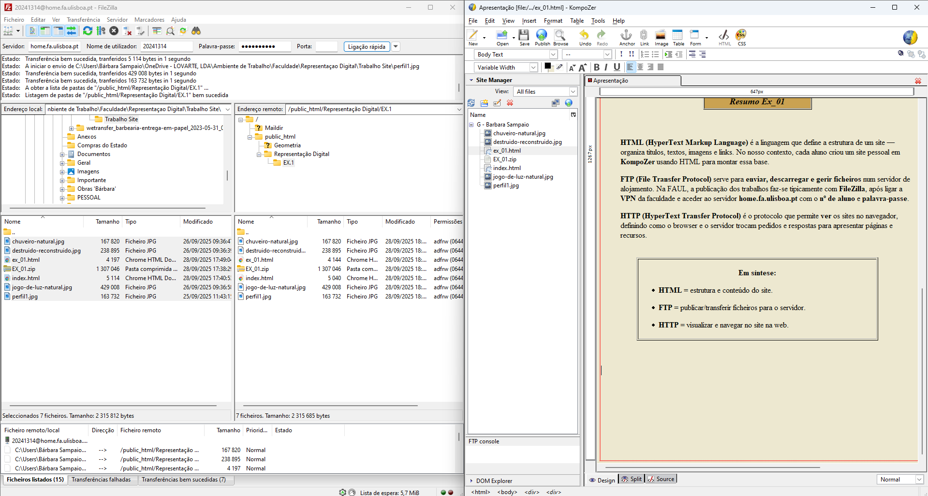Open the All files view dropdown in Site Manager
The width and height of the screenshot is (928, 496).
pos(573,91)
